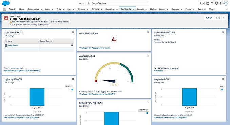The height and width of the screenshot is (125, 230).
Task: Click the edit navigation pencil icon
Action: click(227, 9)
